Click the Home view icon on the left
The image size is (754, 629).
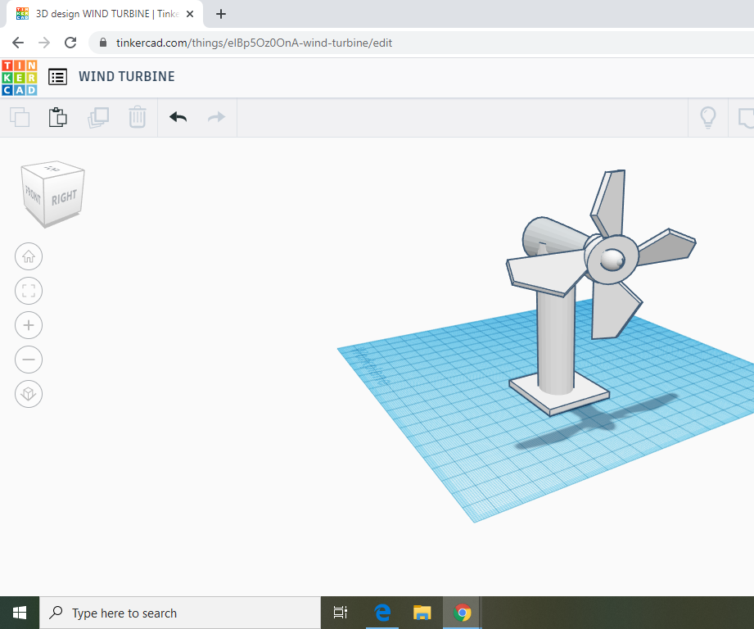(29, 256)
